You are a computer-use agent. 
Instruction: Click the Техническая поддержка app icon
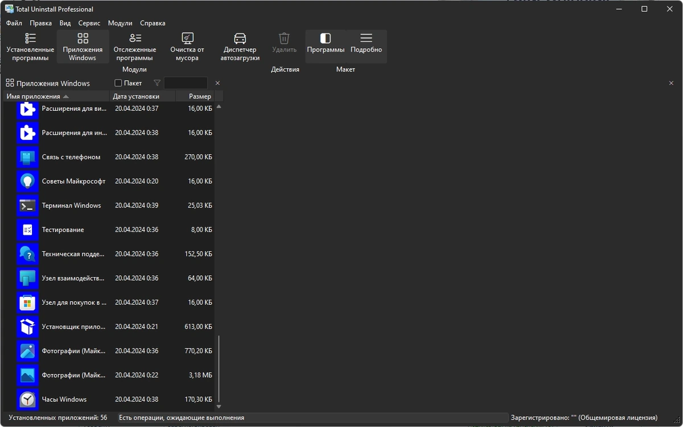click(x=27, y=254)
